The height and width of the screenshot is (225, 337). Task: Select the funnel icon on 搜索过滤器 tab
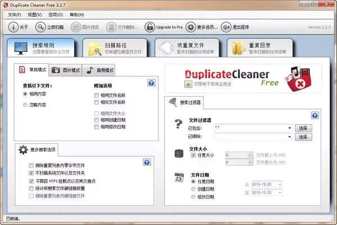pos(173,102)
